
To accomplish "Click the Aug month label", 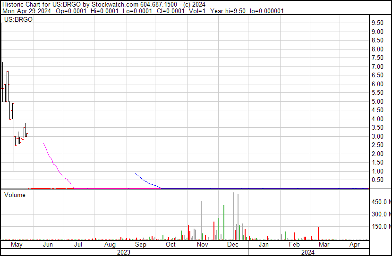I will 110,245.
